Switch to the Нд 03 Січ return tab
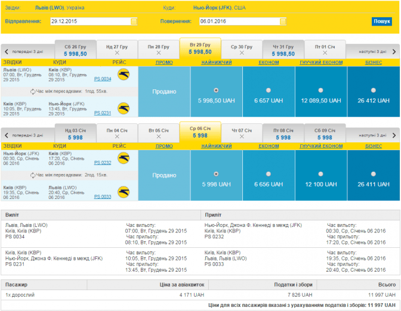Viewport: 401px width, 311px height. coord(75,133)
